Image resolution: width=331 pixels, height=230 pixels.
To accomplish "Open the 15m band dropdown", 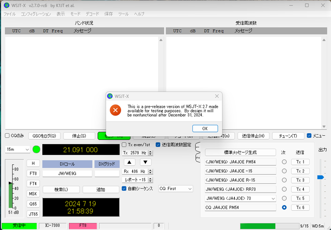I will click(x=17, y=150).
